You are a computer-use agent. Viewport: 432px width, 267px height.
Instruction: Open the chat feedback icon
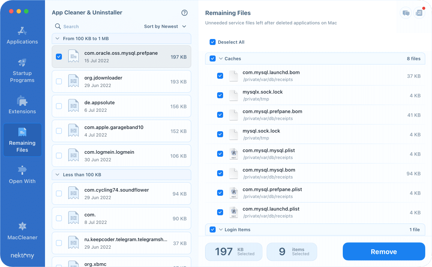(405, 13)
